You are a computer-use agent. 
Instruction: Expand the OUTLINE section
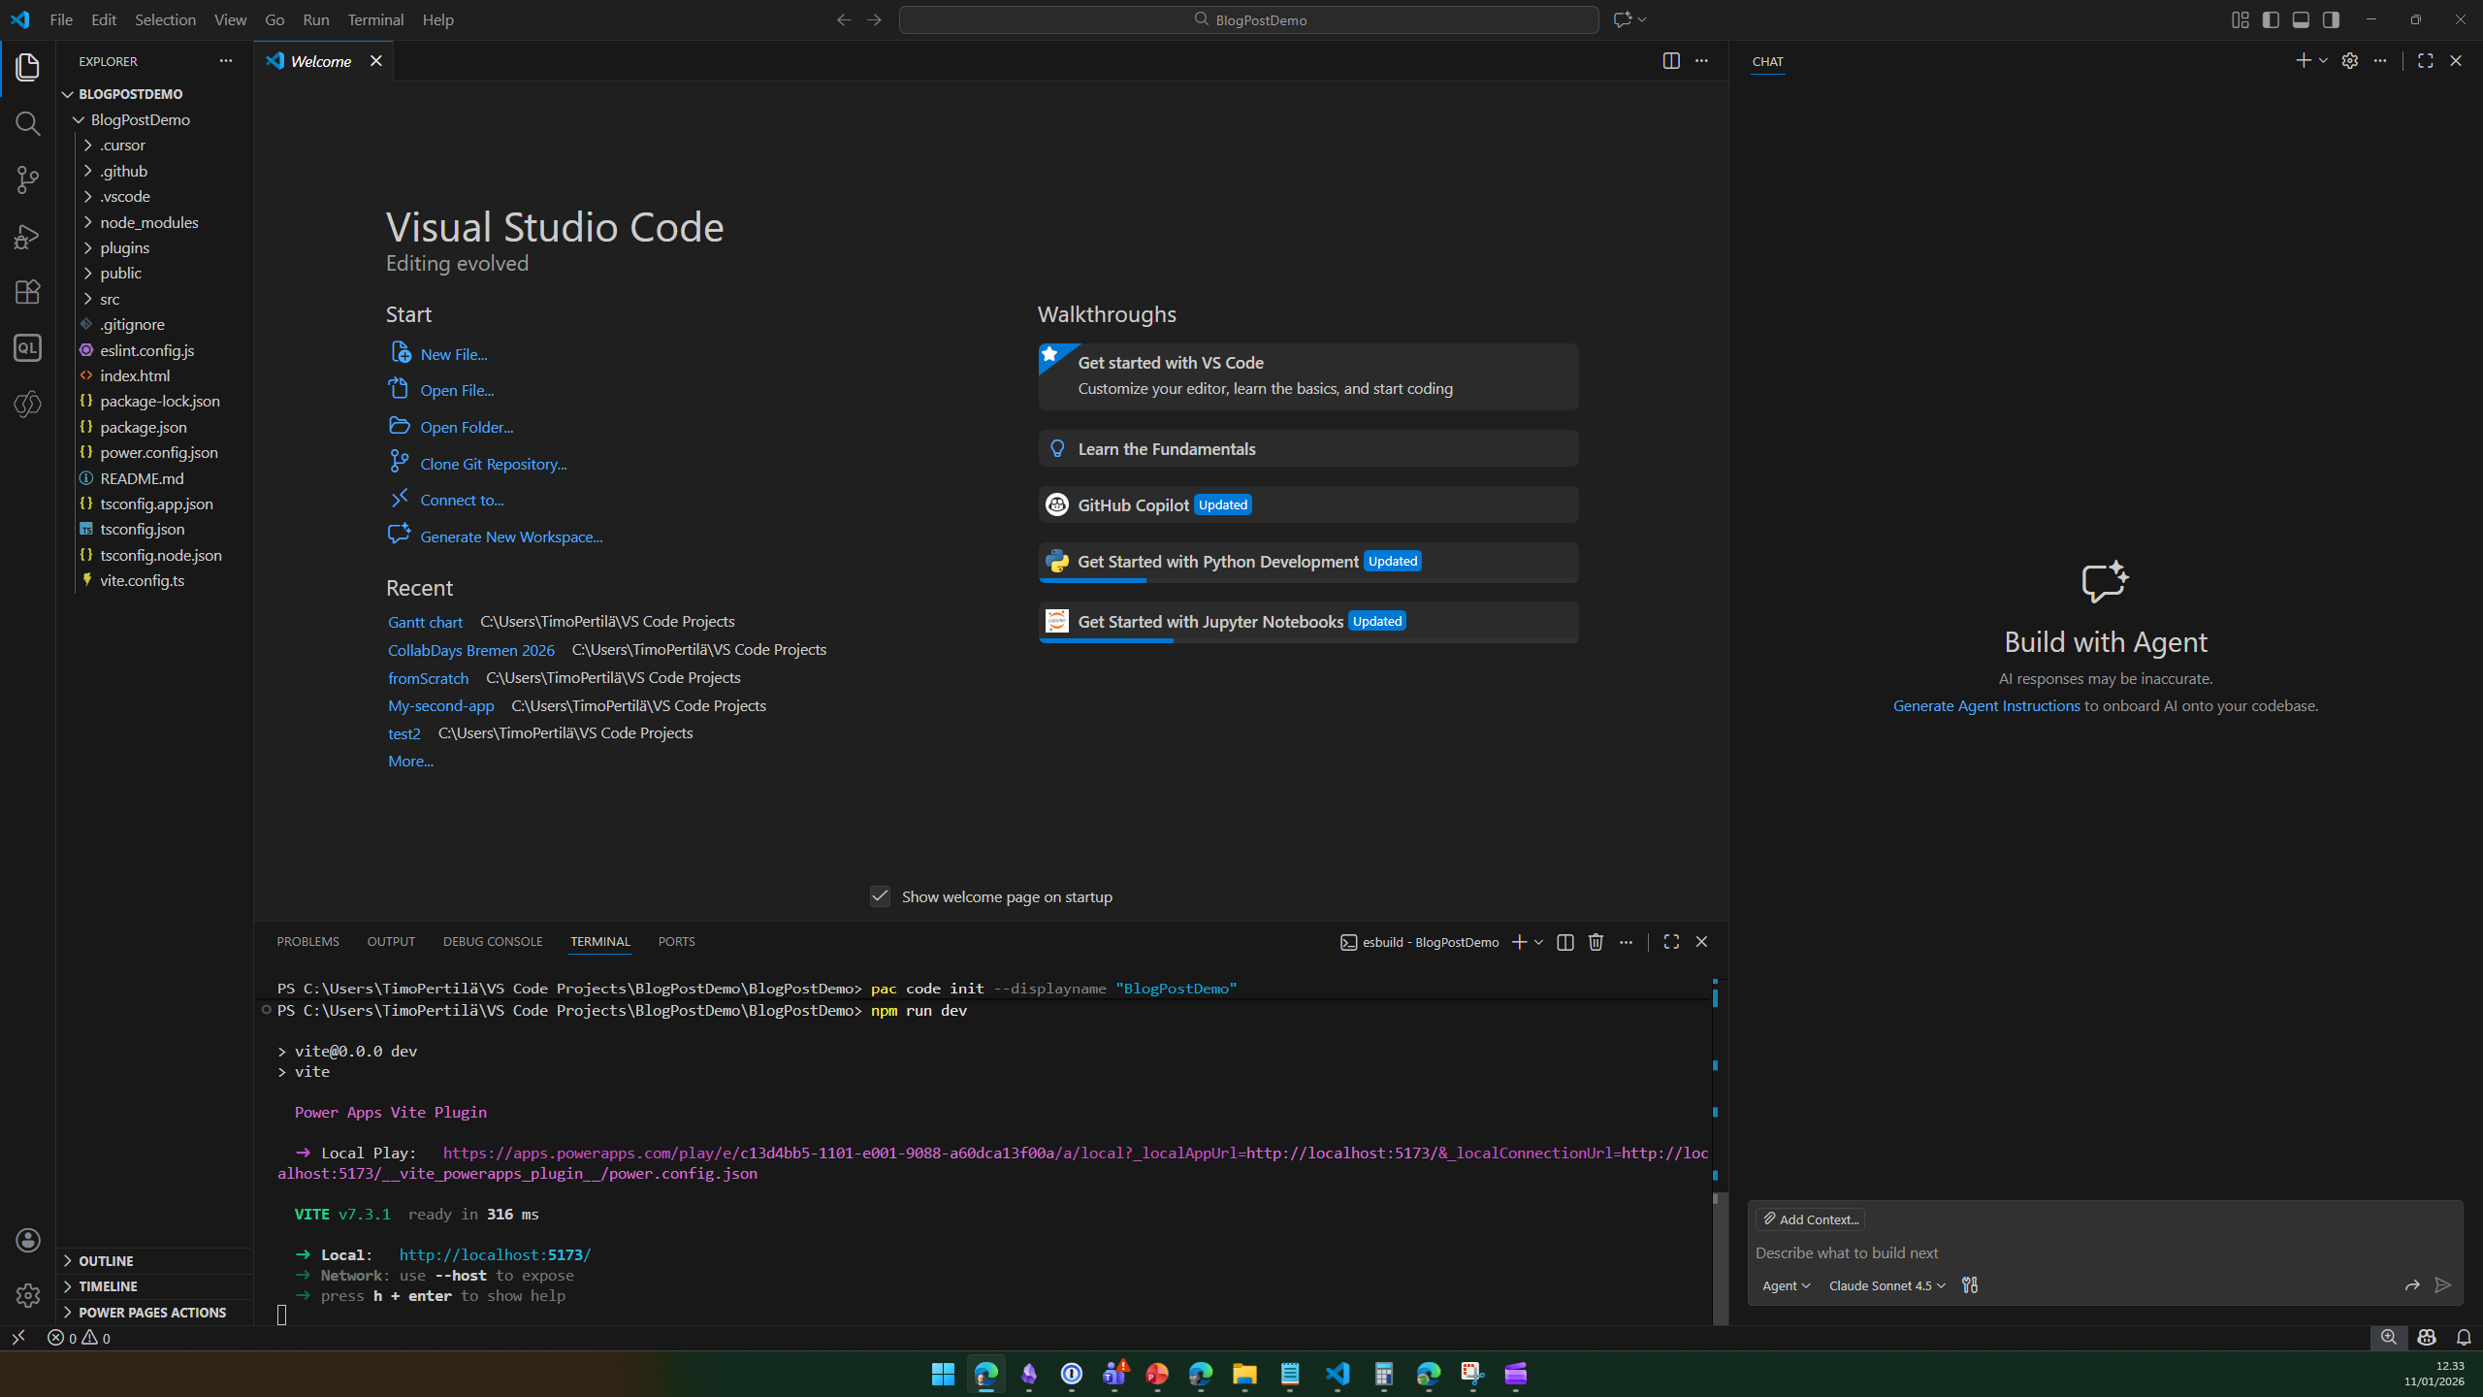(x=106, y=1260)
